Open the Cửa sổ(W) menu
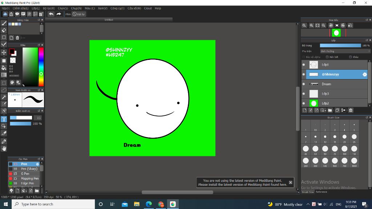Viewport: 372px width, 209px height. coord(134,8)
